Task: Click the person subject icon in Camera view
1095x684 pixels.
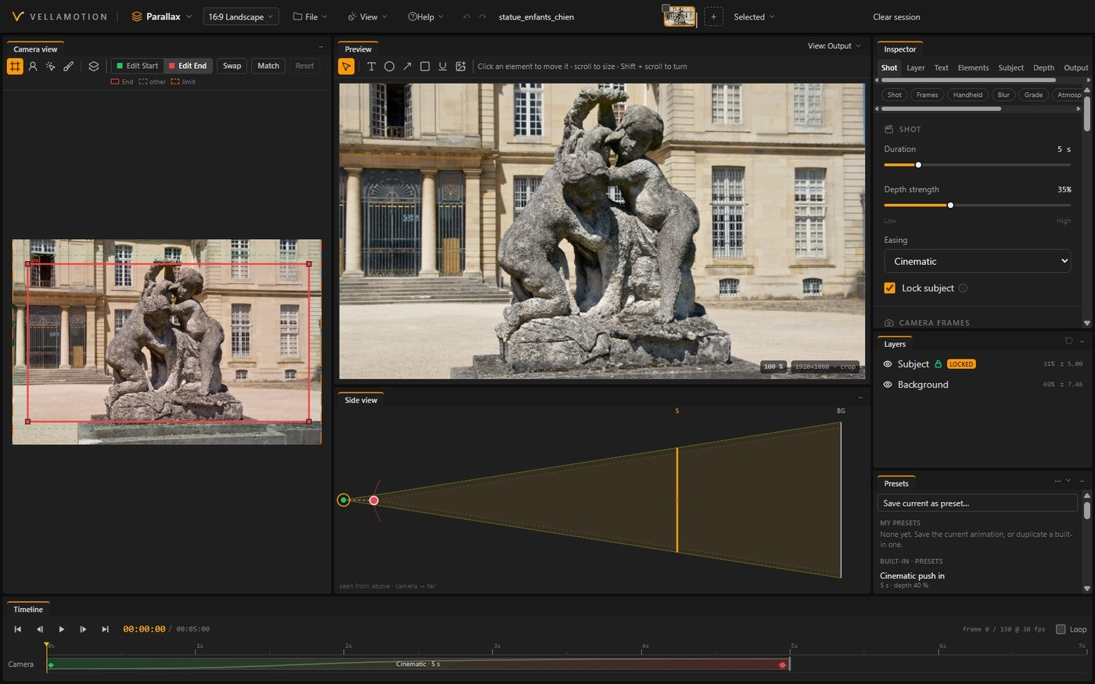Action: tap(33, 66)
